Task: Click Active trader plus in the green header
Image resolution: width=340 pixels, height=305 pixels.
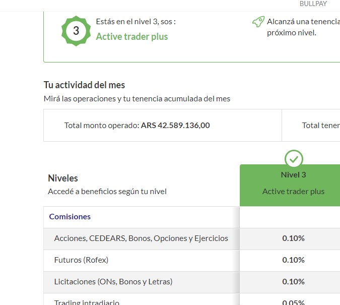Action: 293,192
